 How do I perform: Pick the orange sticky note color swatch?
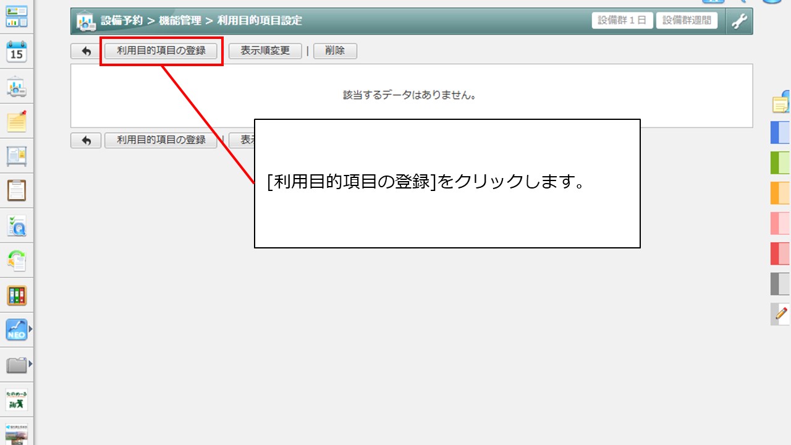tap(780, 193)
